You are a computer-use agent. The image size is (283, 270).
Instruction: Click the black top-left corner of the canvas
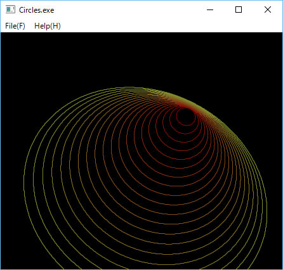[6, 38]
